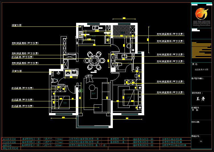Select the toilet in the bottom-left bathroom
Viewport: 214px width, 152px height.
54,81
